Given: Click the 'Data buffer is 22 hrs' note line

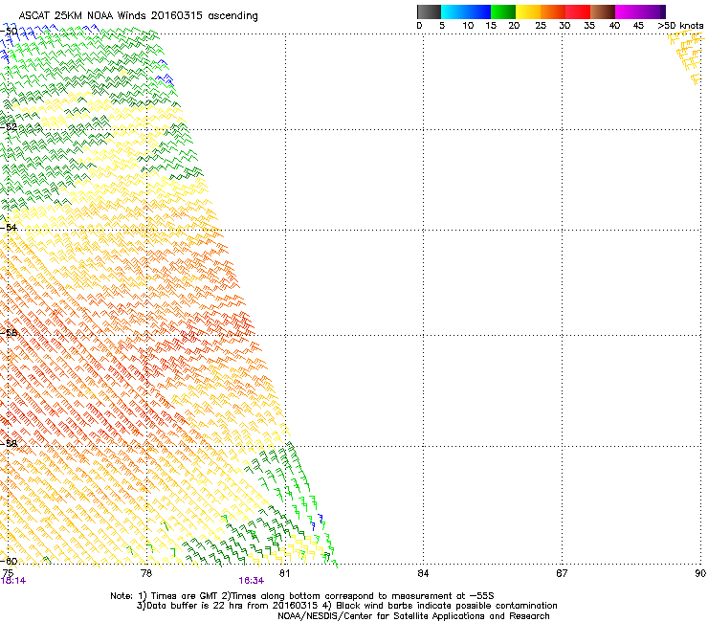Looking at the screenshot, I should click(346, 606).
